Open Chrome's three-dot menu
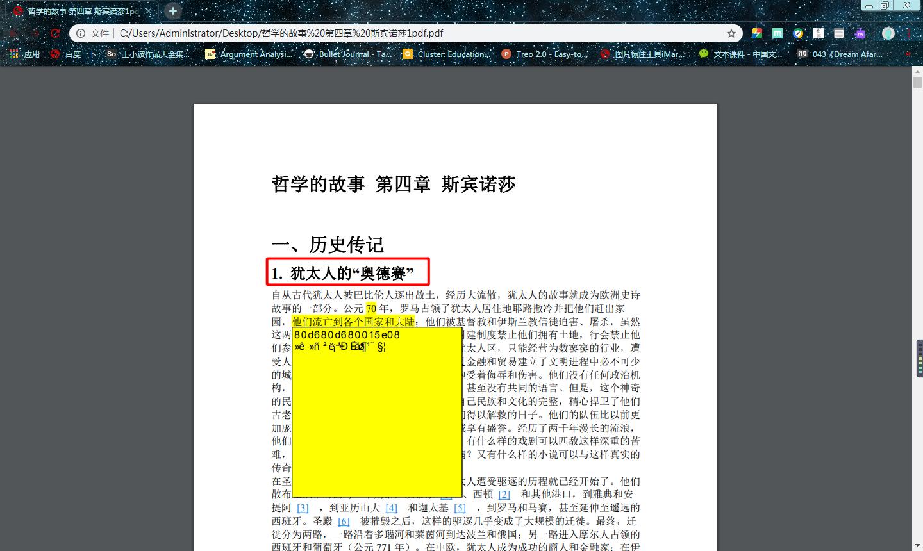 [908, 33]
